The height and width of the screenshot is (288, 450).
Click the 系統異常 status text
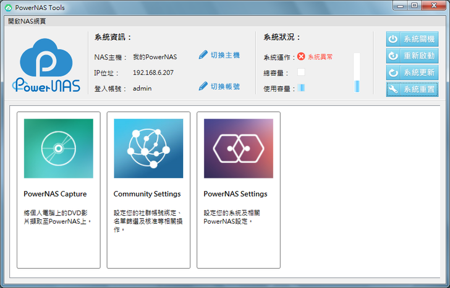click(320, 57)
